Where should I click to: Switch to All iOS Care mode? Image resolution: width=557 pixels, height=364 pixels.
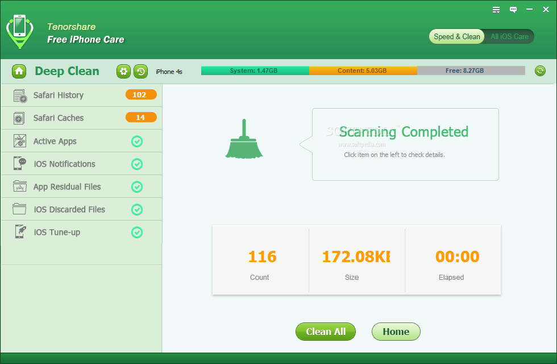coord(509,36)
